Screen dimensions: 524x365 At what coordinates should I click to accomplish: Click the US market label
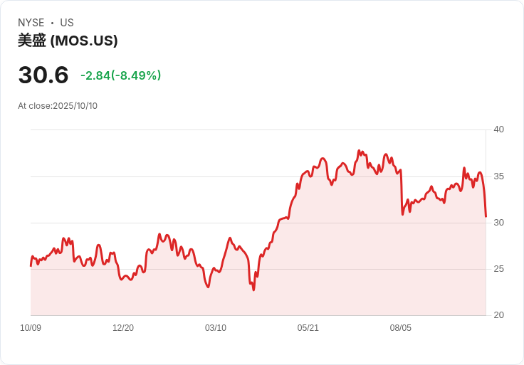[x=67, y=23]
